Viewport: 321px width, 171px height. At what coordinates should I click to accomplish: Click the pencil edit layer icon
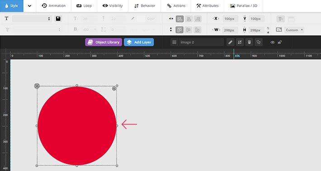(230, 42)
